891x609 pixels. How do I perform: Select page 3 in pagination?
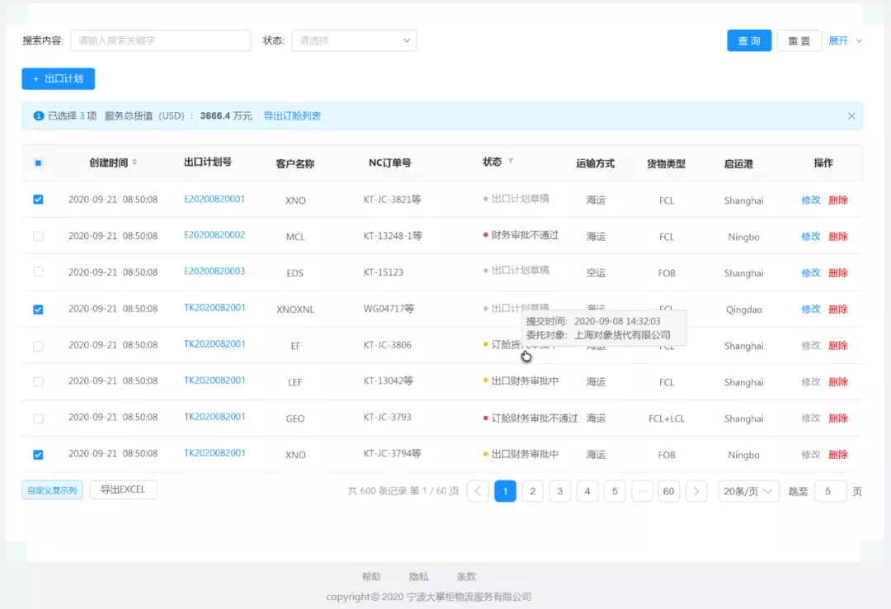pyautogui.click(x=559, y=490)
